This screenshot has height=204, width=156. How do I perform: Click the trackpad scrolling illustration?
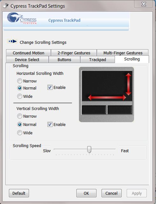[106, 94]
